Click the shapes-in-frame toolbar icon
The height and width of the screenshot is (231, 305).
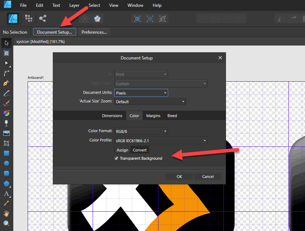coord(162,19)
